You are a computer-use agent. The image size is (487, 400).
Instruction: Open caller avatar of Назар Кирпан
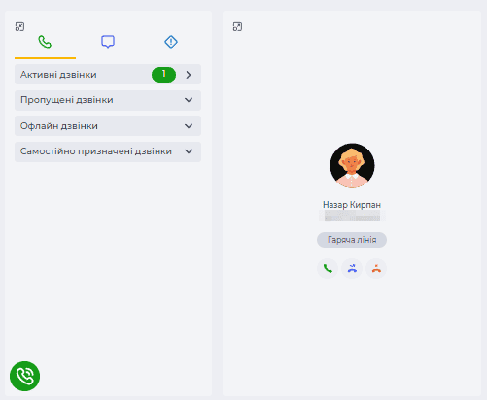[352, 166]
